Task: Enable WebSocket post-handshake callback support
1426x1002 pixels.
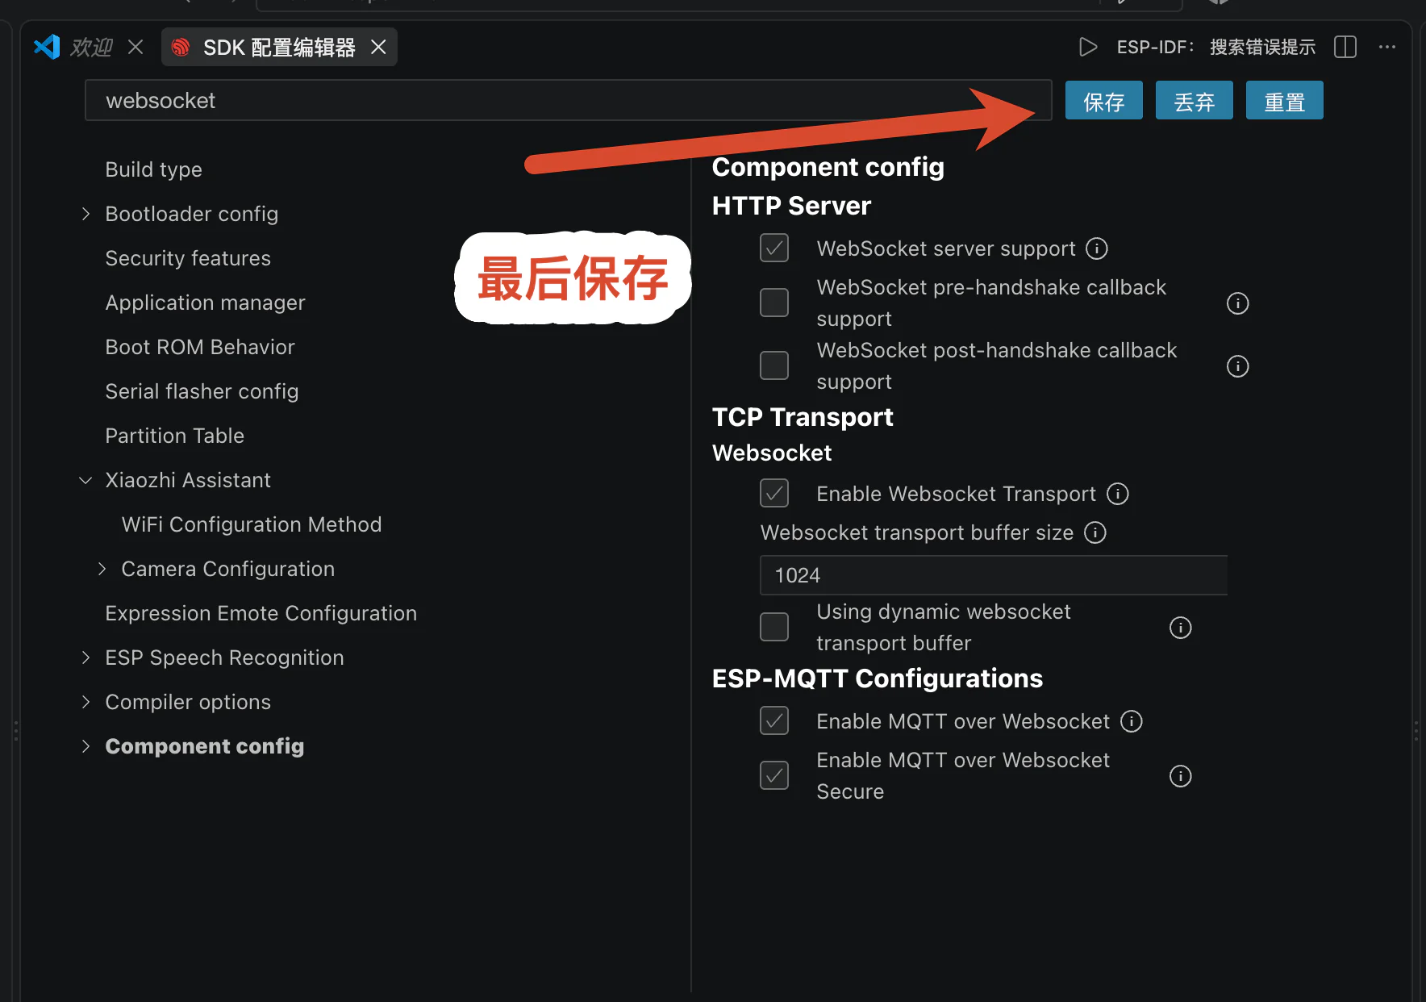Action: 774,365
